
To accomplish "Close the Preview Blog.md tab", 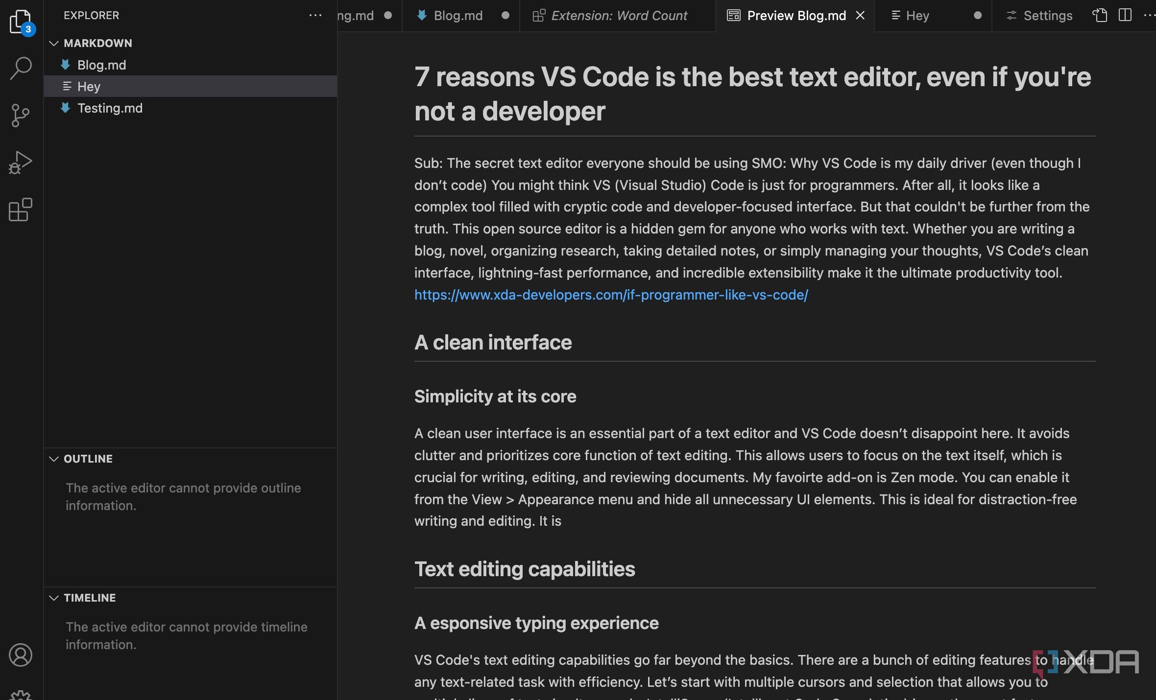I will (x=861, y=15).
